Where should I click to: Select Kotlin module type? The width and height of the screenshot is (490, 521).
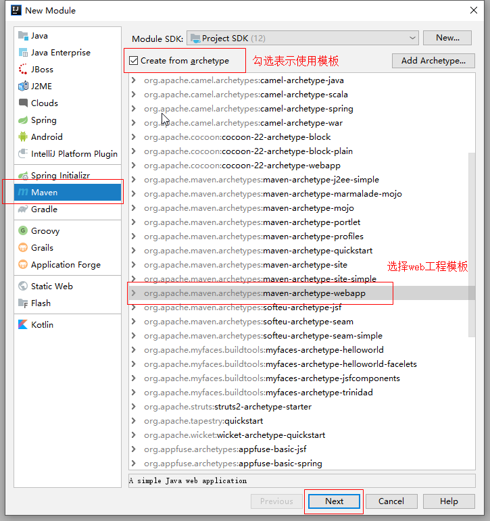68,324
